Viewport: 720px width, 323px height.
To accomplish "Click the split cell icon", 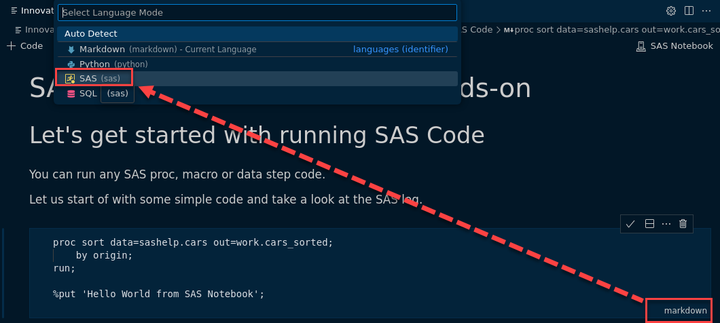I will tap(649, 224).
